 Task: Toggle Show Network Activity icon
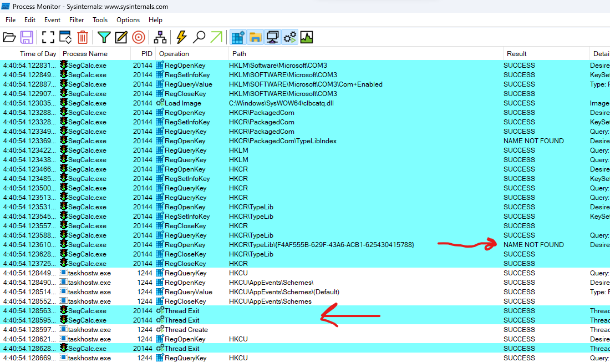pos(272,37)
